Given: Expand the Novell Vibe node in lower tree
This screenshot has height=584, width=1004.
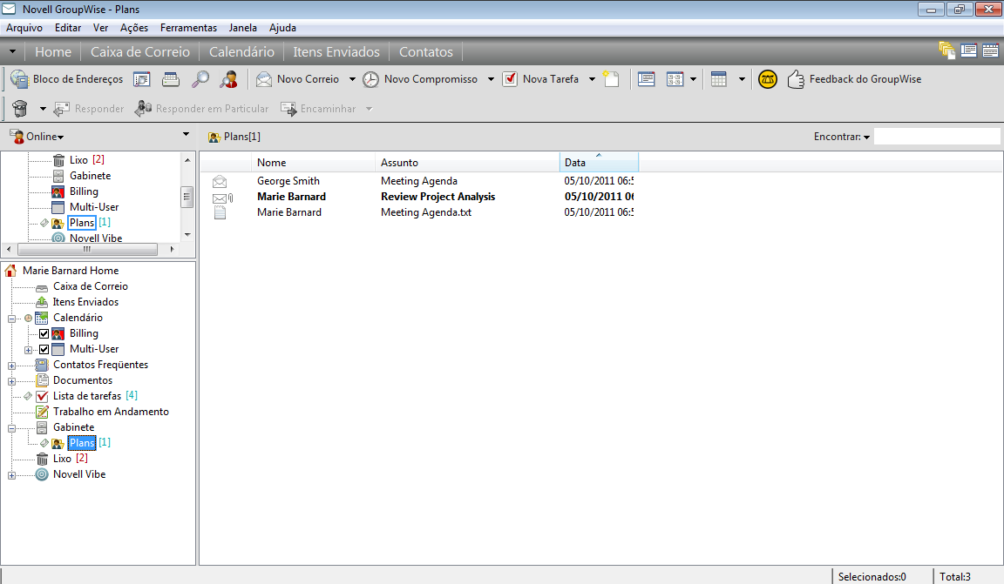Looking at the screenshot, I should coord(11,475).
